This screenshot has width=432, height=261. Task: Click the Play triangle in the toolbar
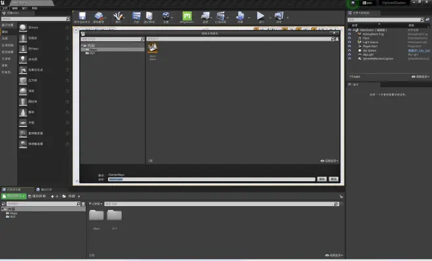[x=261, y=16]
